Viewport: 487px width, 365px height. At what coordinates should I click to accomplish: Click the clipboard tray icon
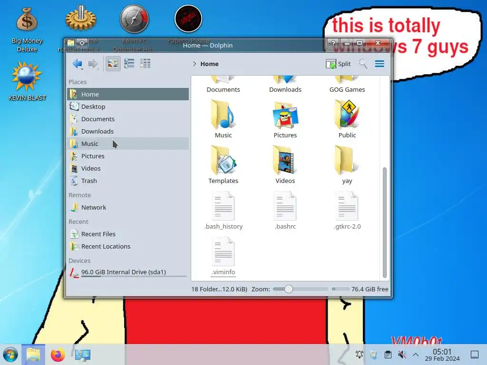coord(388,354)
